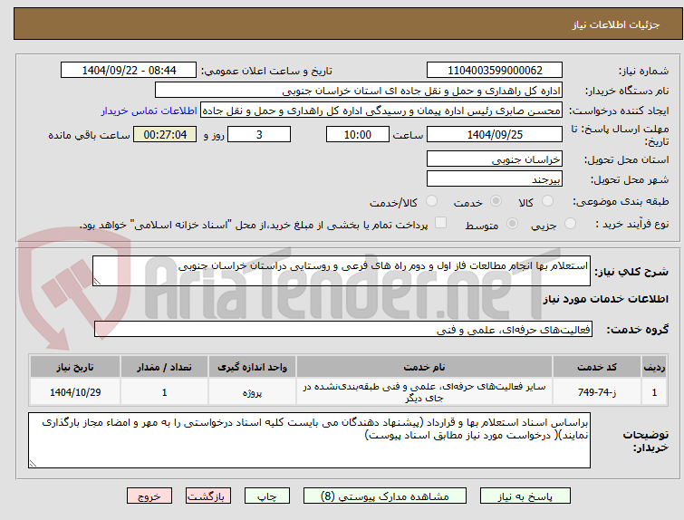Click the unit cell پروژه
Viewport: 684px width, 520px height.
coord(252,392)
